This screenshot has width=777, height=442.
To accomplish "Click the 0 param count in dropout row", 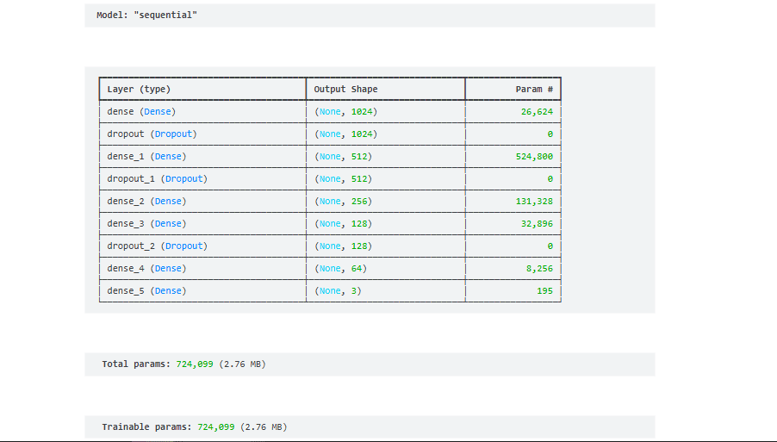I will point(550,134).
